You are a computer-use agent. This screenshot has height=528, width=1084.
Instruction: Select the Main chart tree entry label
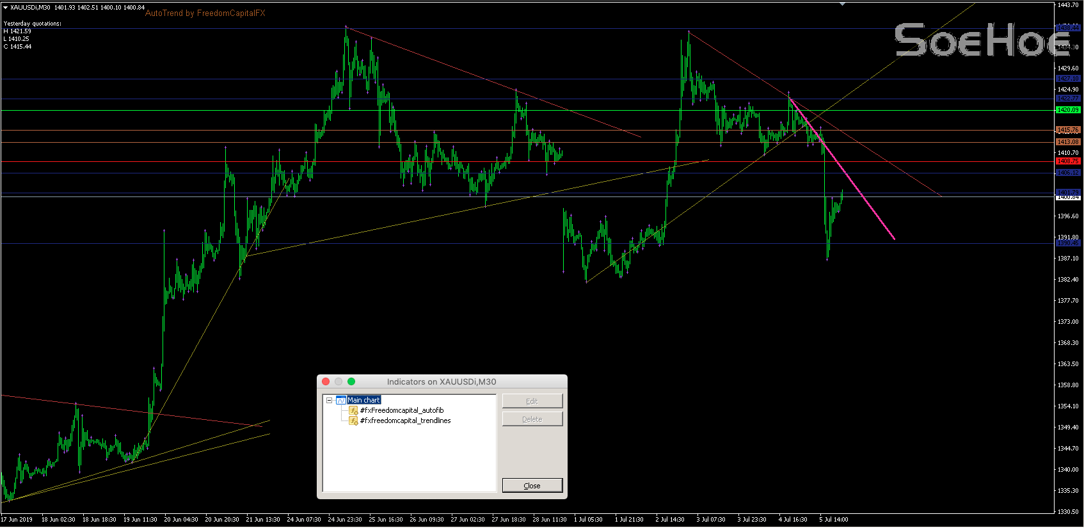click(x=364, y=400)
